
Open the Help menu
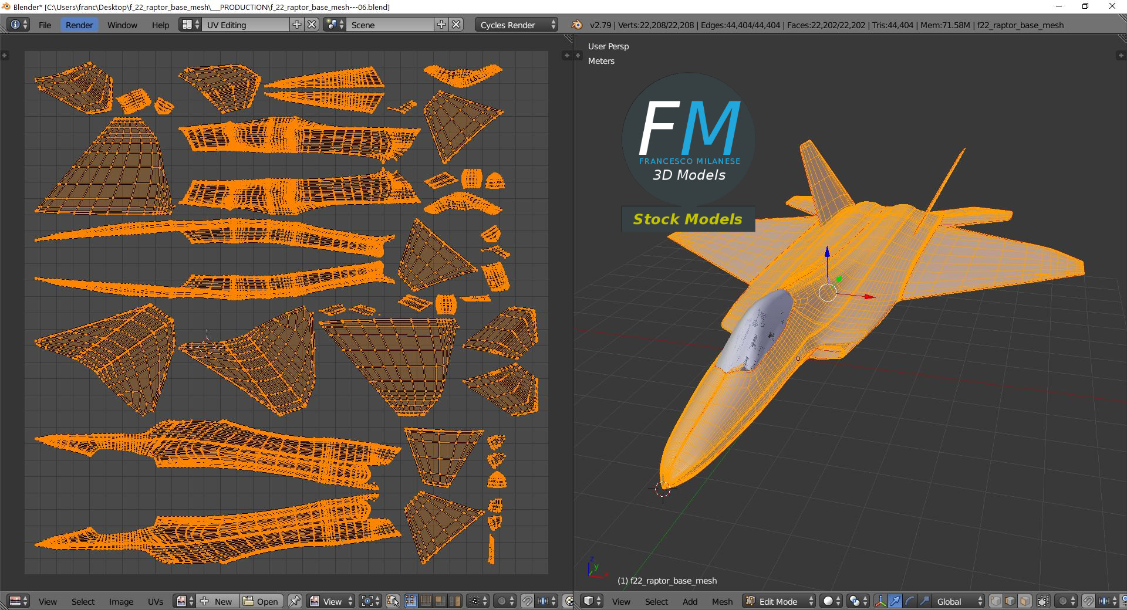160,25
